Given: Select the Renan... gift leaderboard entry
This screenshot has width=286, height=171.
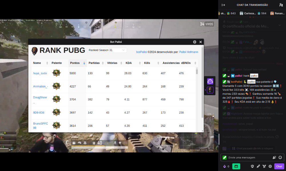Looking at the screenshot, I should tap(277, 13).
